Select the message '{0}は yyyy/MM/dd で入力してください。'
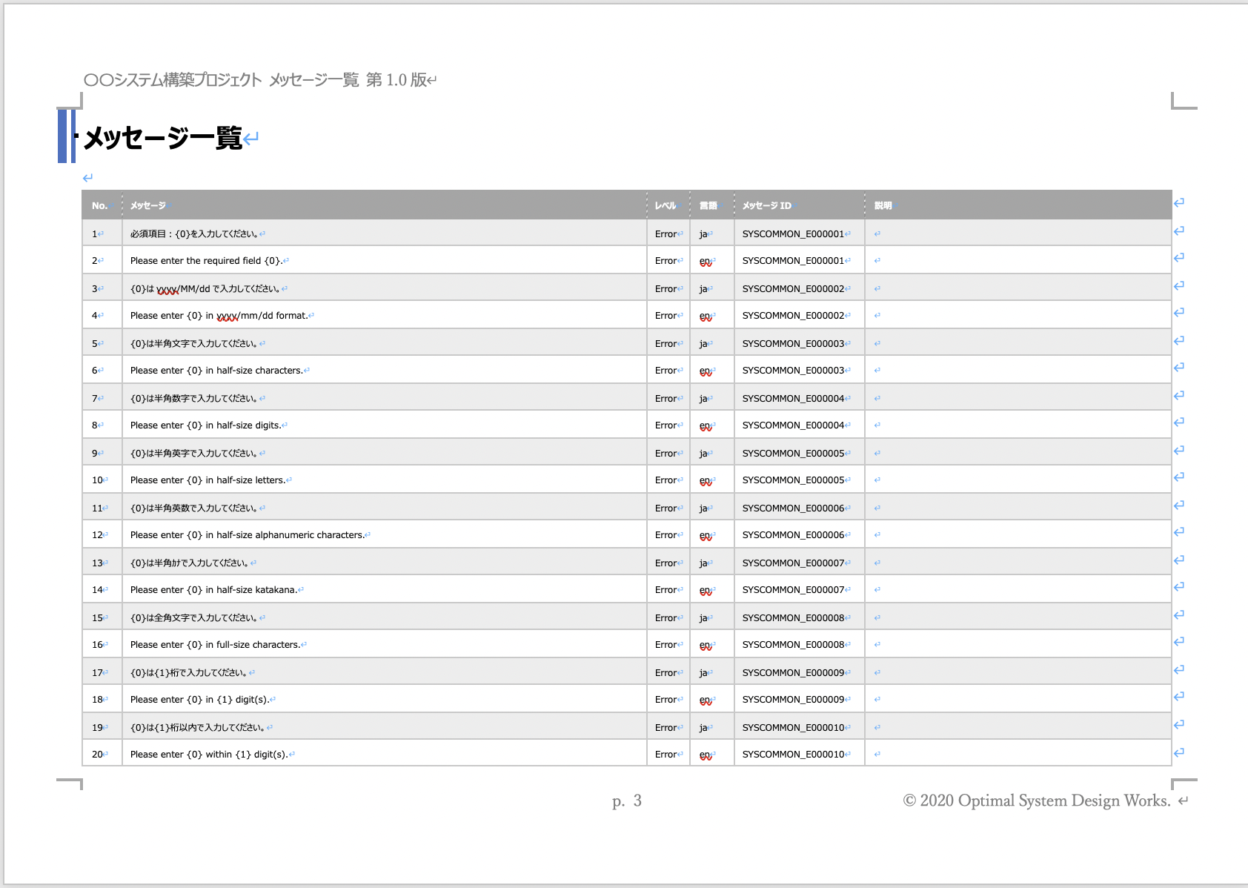This screenshot has height=888, width=1248. point(205,289)
